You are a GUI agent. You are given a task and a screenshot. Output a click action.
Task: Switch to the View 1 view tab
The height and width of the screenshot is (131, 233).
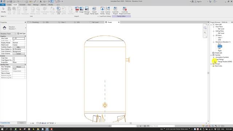click(63, 22)
